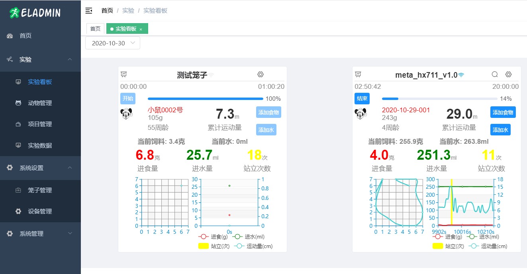Click search magnifier on meta_hx711_v1.0 card
527x274 pixels.
[495, 74]
